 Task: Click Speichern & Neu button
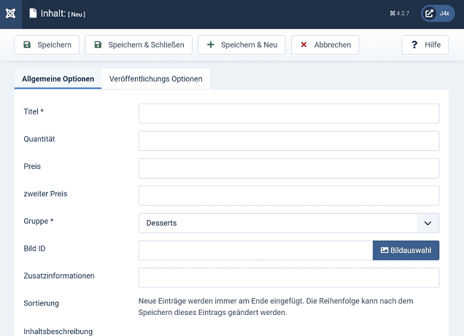point(241,45)
